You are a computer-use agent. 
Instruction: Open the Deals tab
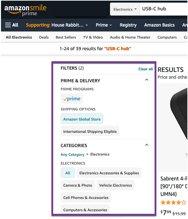pos(44,37)
